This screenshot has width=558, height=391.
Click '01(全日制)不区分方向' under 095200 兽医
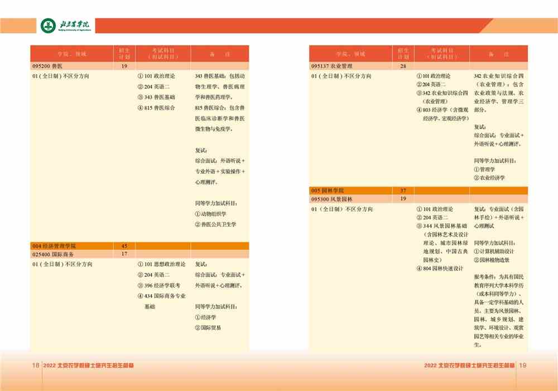tap(61, 76)
